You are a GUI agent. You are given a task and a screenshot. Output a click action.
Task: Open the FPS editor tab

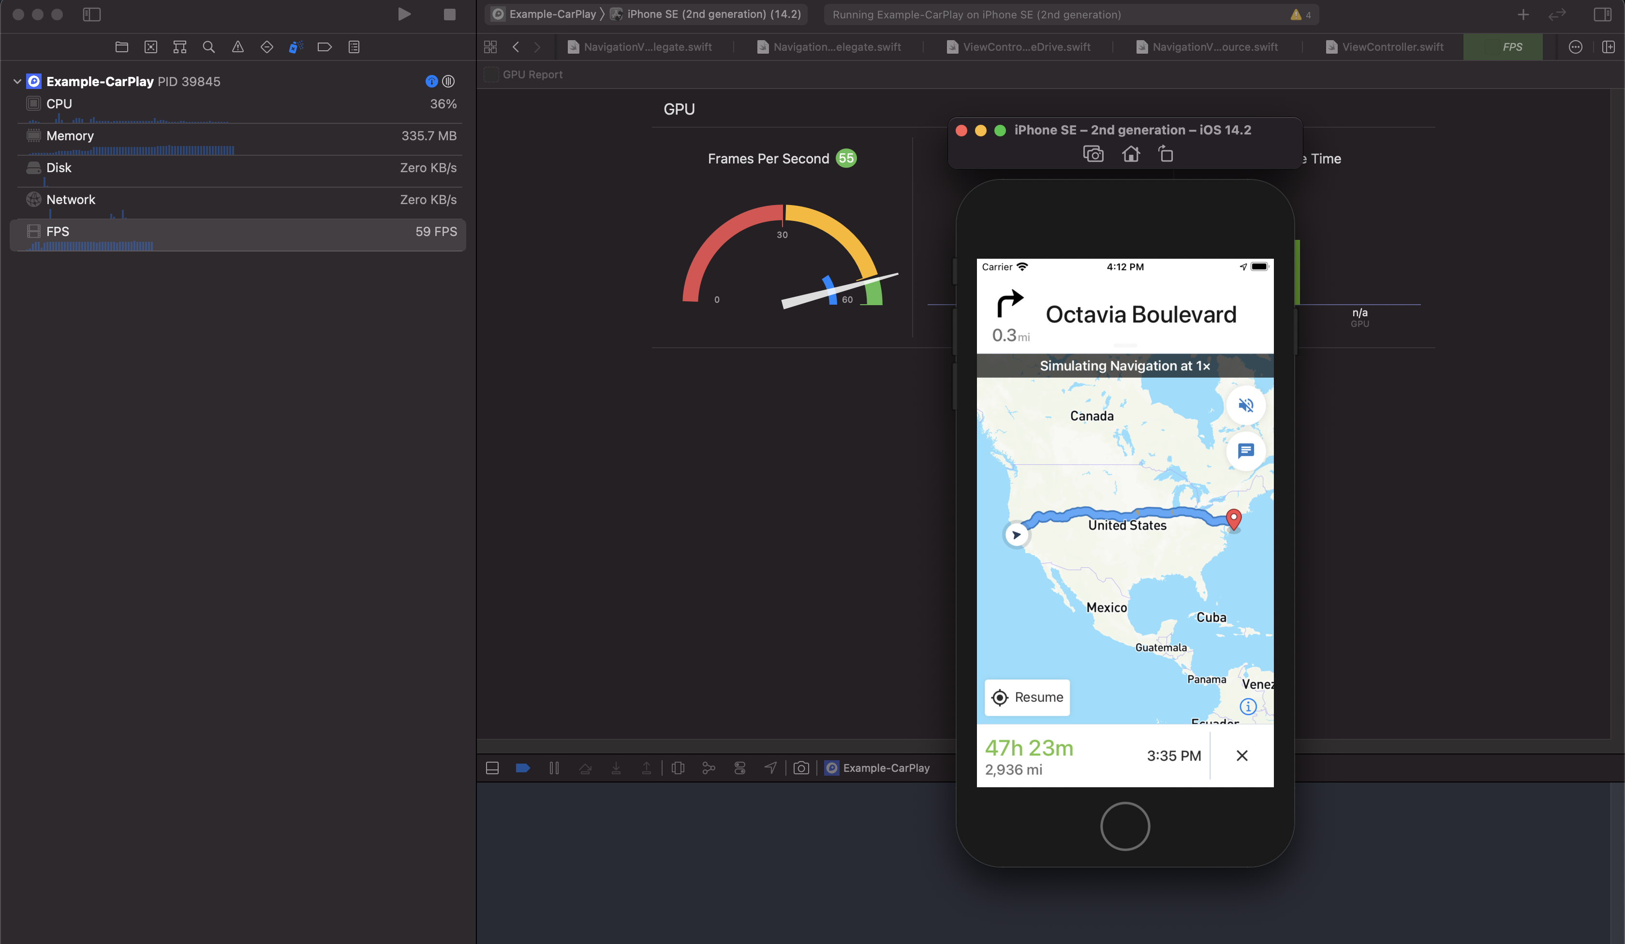[x=1503, y=47]
